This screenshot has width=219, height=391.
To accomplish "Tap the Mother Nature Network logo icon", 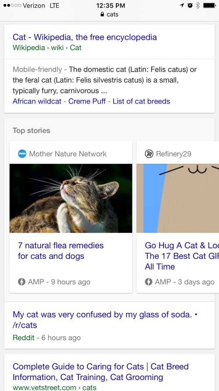I will click(22, 154).
